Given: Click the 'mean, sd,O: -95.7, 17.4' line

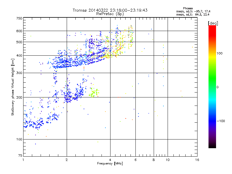Looking at the screenshot, I should pos(193,11).
